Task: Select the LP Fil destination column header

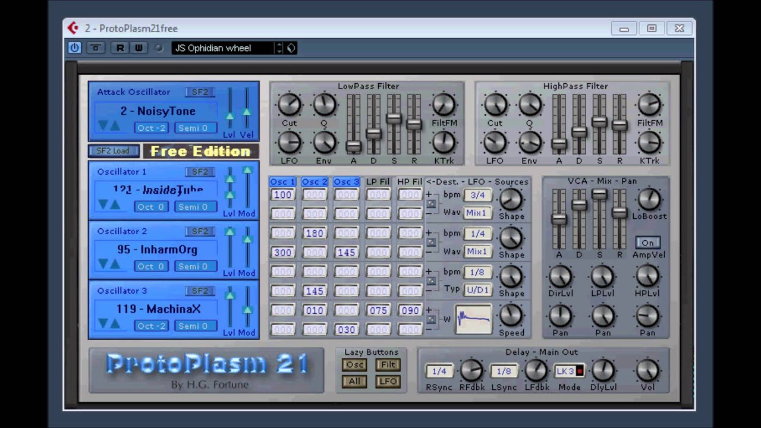Action: [378, 182]
